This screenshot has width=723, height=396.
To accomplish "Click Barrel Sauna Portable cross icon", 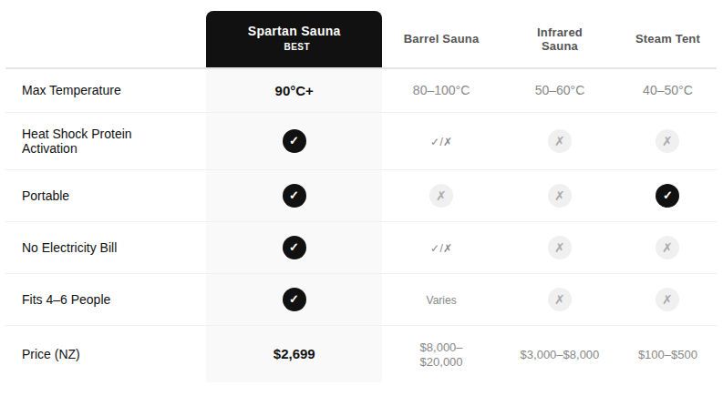I will (x=441, y=196).
